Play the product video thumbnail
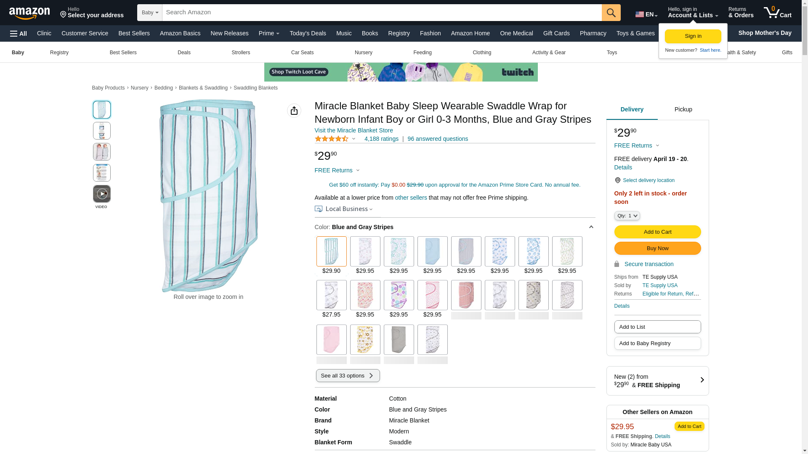 [x=101, y=194]
